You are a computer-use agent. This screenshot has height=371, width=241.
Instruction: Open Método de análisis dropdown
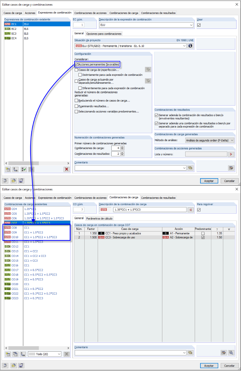point(232,140)
